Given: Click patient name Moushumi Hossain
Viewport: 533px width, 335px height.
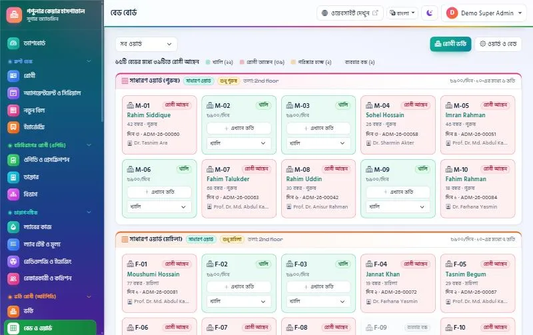Looking at the screenshot, I should click(x=153, y=274).
